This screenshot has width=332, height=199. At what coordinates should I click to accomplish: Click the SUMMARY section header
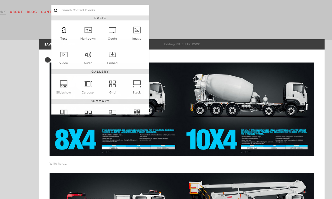click(100, 101)
